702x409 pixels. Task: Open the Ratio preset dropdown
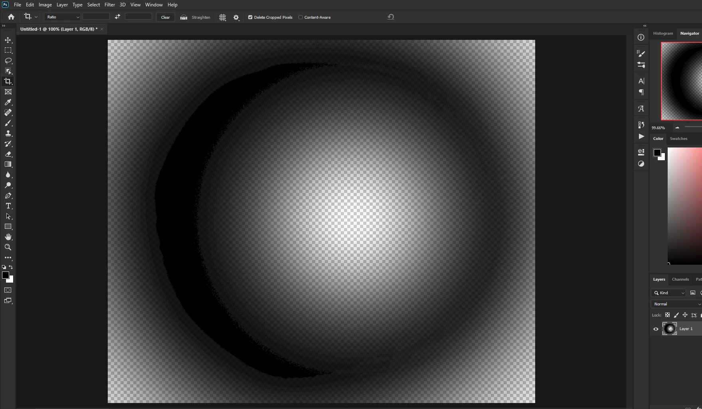coord(63,17)
